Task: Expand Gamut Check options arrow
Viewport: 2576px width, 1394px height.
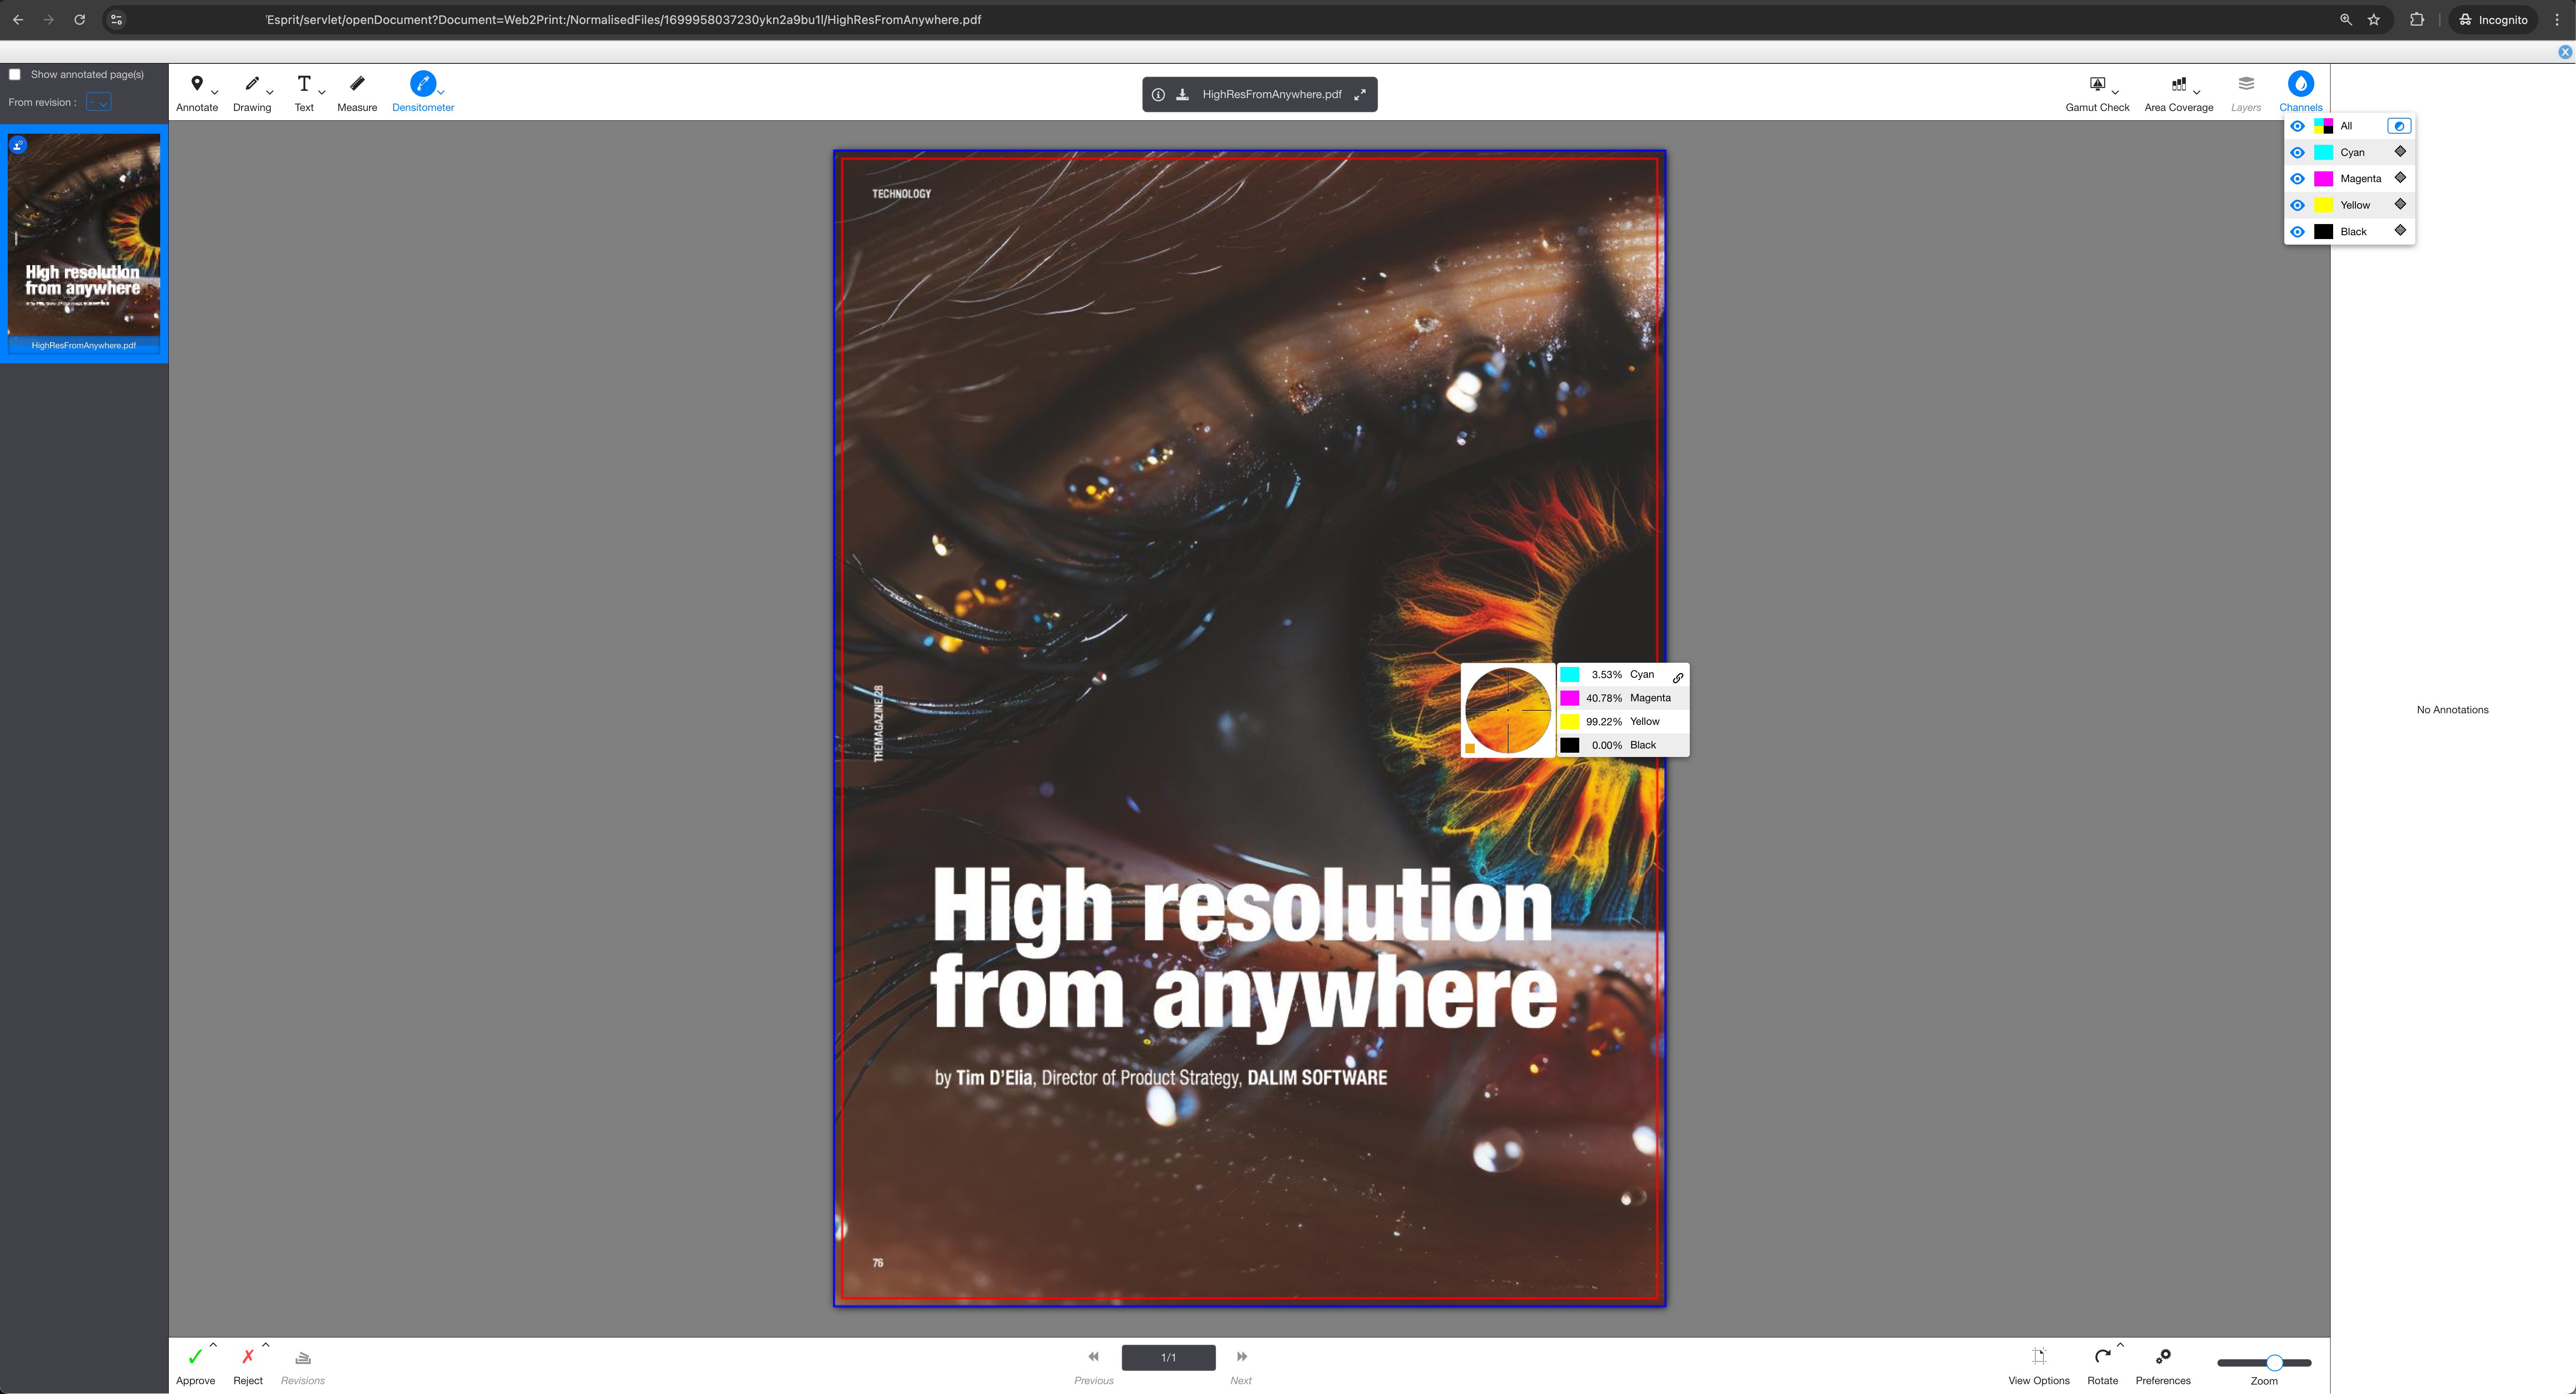Action: click(x=2115, y=93)
